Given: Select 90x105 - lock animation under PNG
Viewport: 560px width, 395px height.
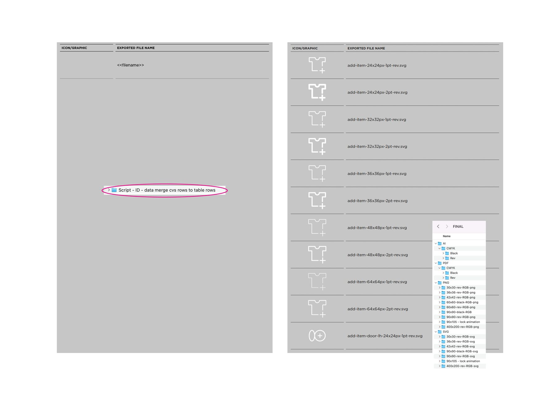Looking at the screenshot, I should 459,322.
